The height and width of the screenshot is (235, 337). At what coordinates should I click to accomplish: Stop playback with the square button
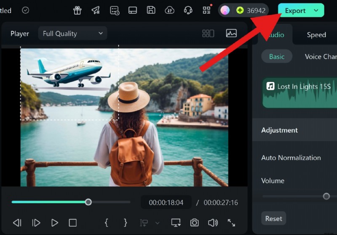[x=72, y=223]
